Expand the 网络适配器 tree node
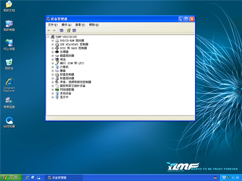 (x=53, y=90)
